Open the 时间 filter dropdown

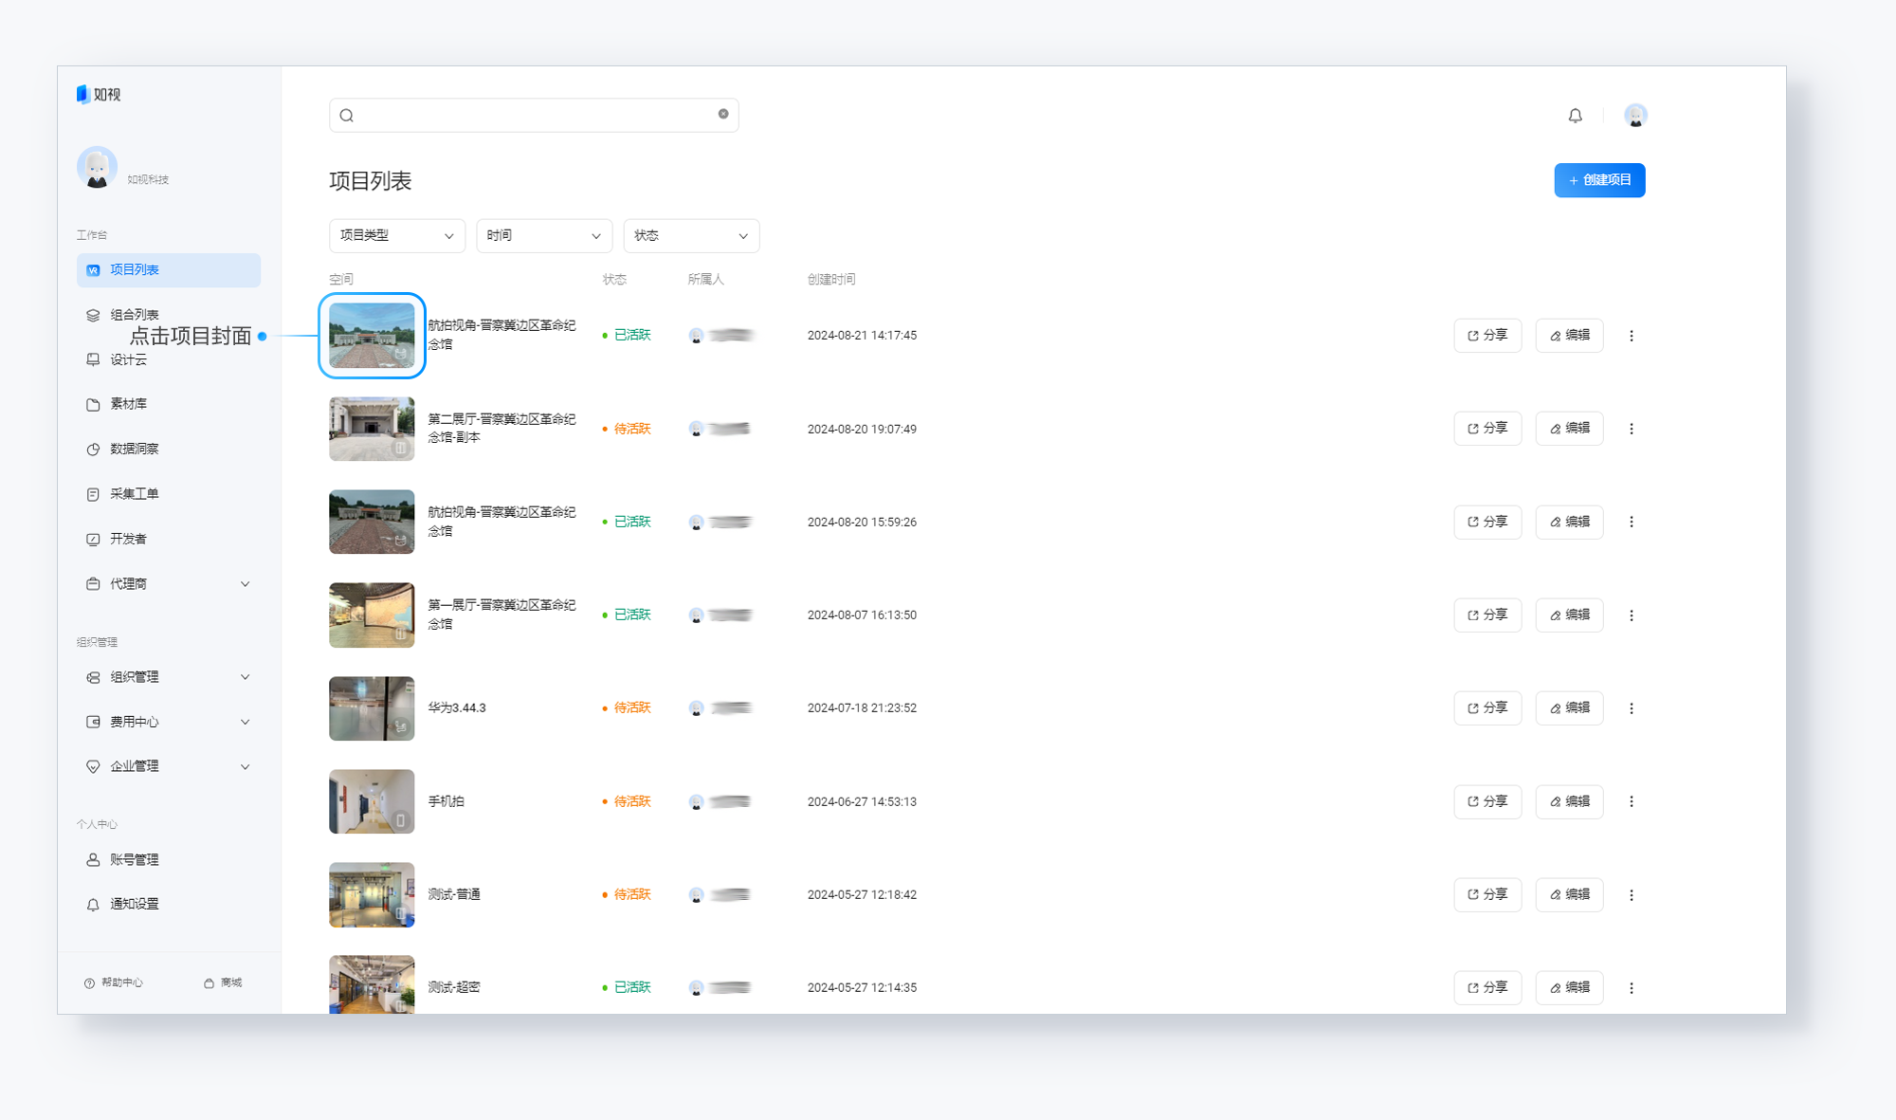(544, 236)
